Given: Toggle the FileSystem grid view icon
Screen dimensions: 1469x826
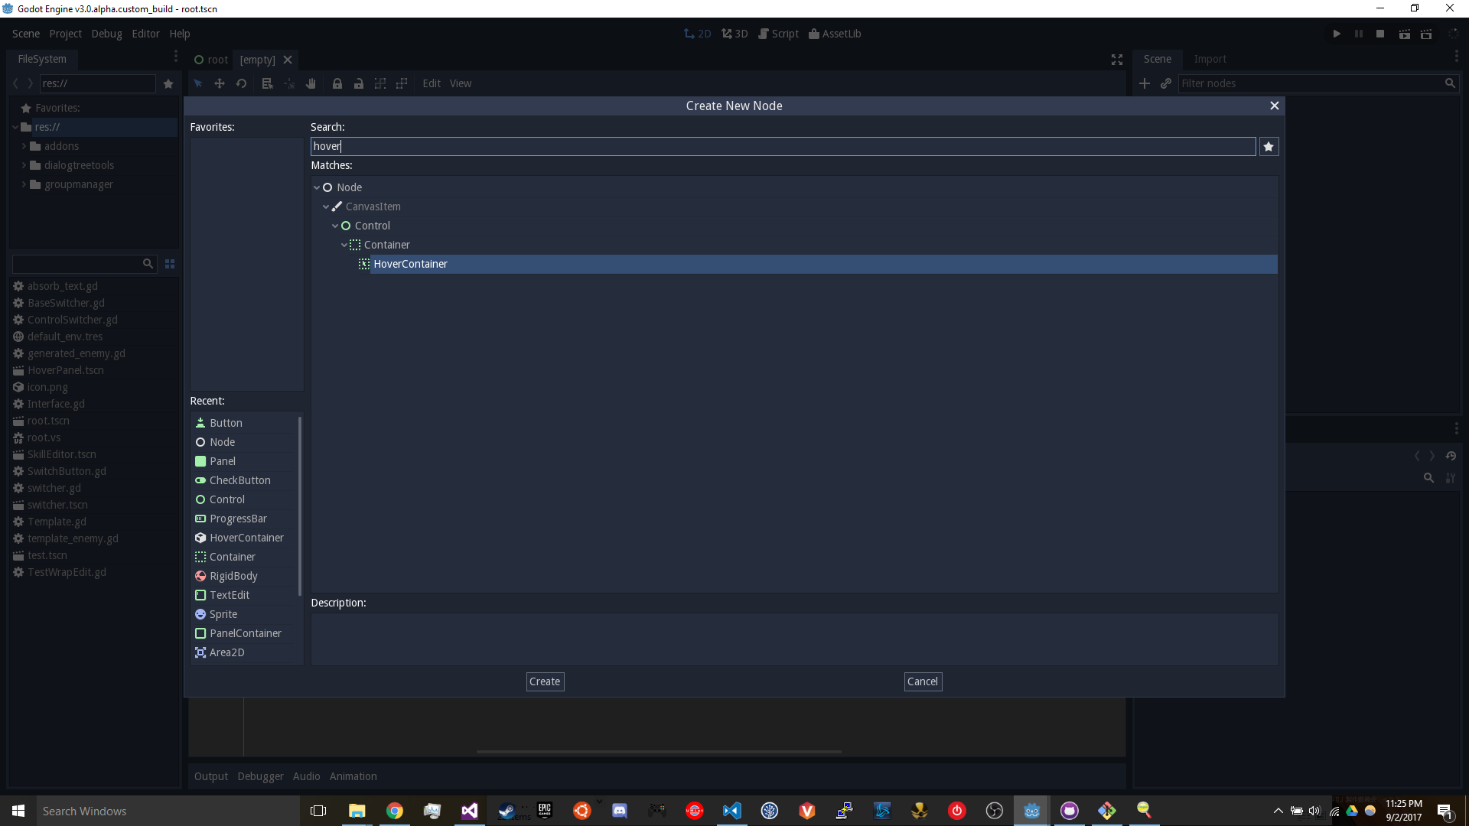Looking at the screenshot, I should pyautogui.click(x=170, y=264).
